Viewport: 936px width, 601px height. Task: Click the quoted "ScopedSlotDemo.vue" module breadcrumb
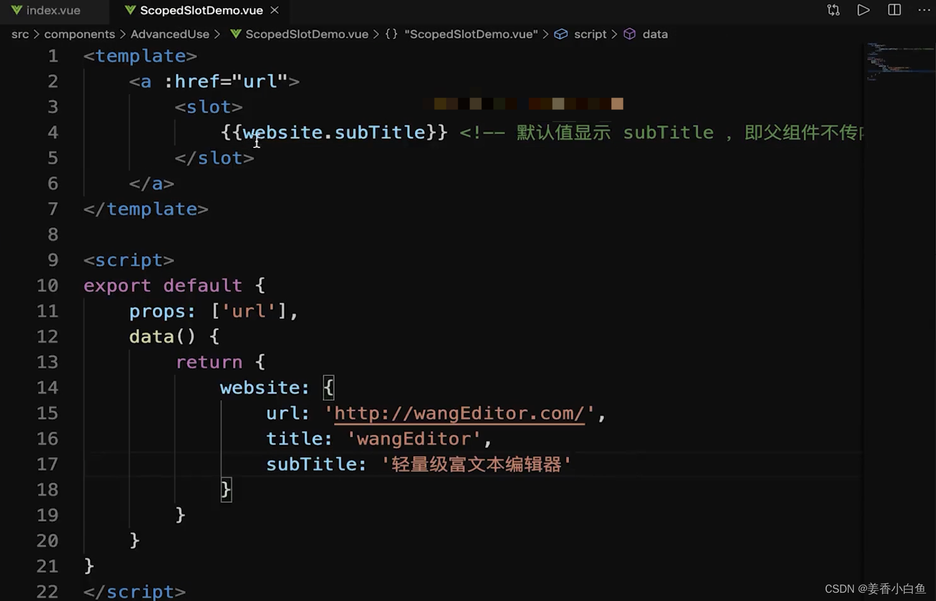tap(471, 34)
